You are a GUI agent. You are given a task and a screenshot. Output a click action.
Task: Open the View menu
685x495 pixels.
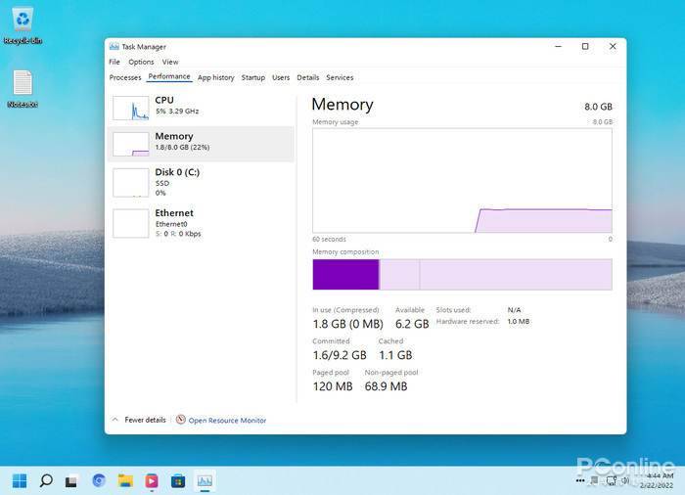tap(170, 62)
